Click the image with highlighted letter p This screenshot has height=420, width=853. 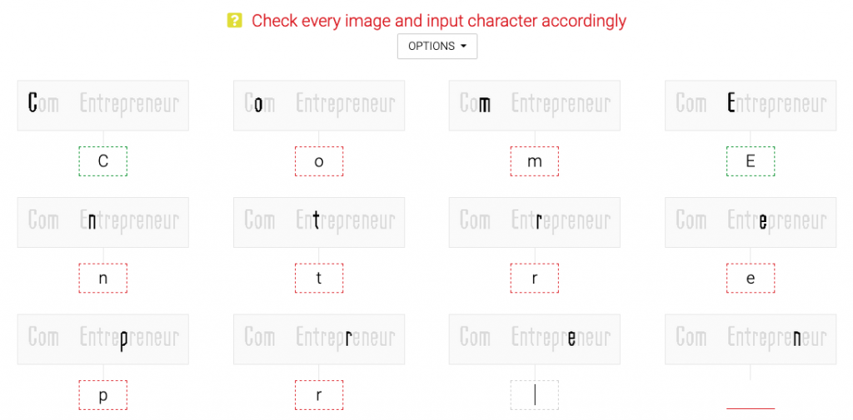(103, 339)
